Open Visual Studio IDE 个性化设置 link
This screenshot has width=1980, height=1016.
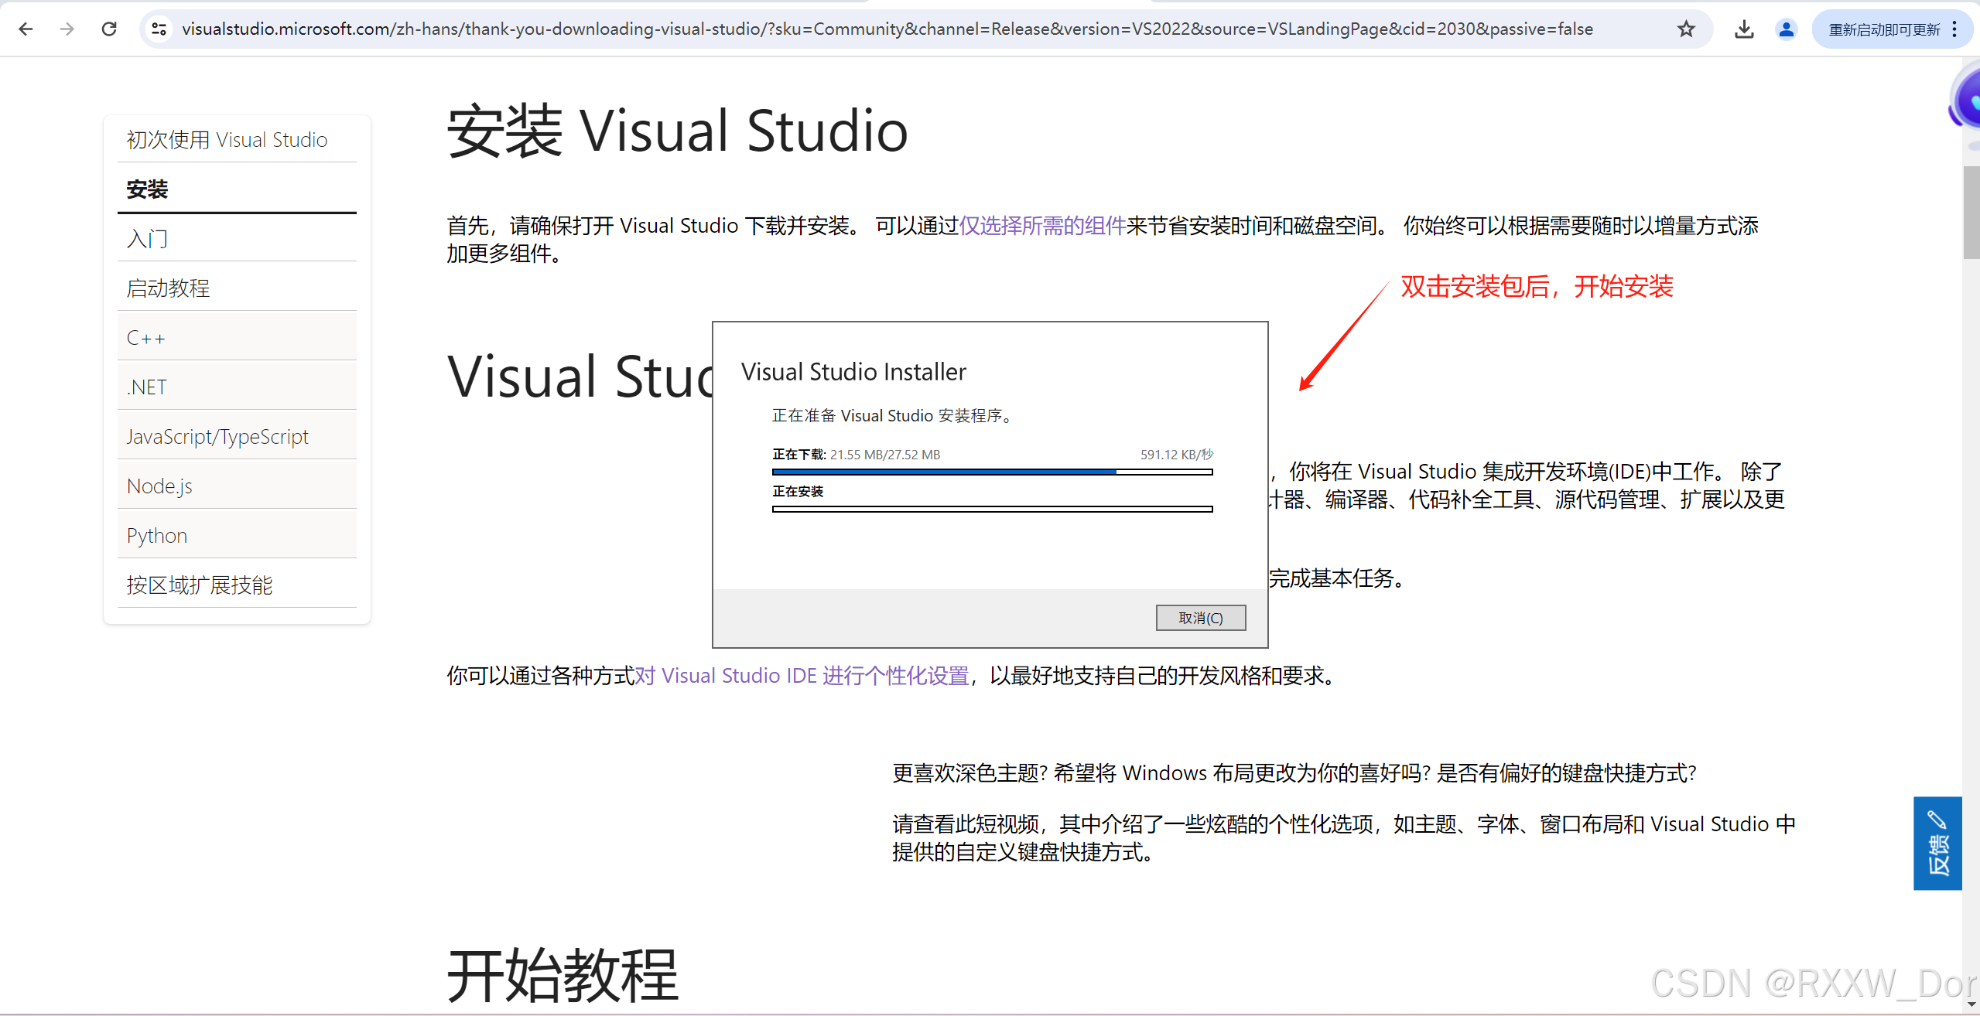802,676
